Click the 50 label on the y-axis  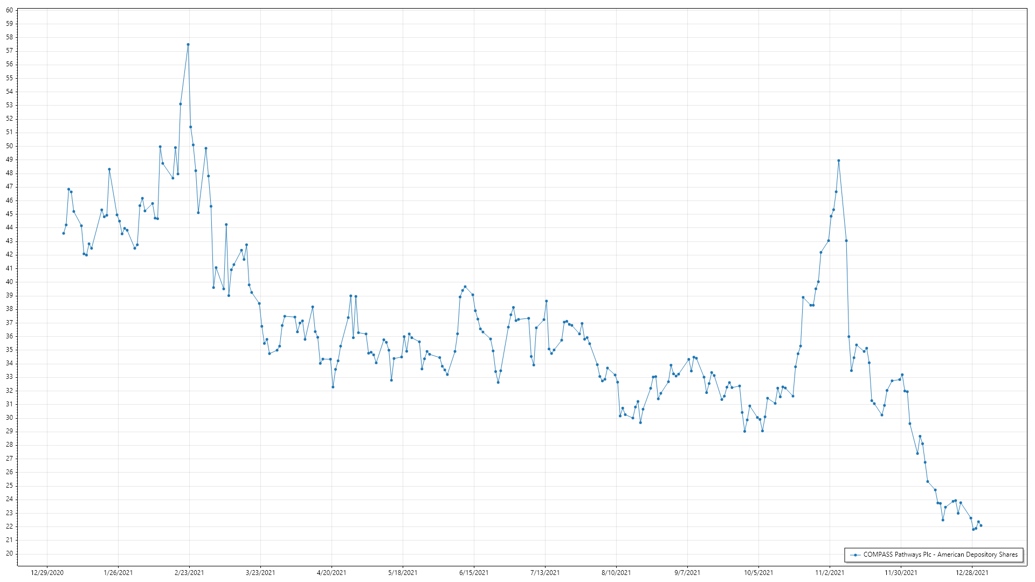[10, 146]
